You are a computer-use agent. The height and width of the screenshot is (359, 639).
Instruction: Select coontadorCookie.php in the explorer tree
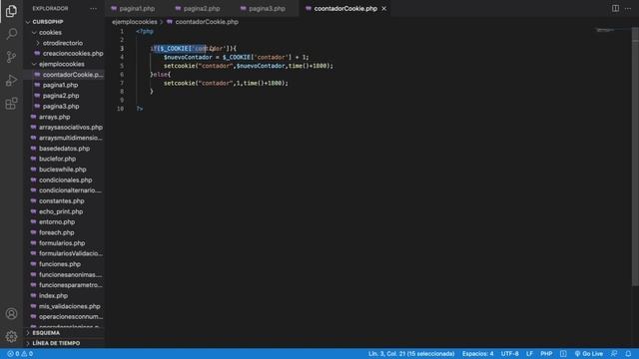click(x=73, y=75)
